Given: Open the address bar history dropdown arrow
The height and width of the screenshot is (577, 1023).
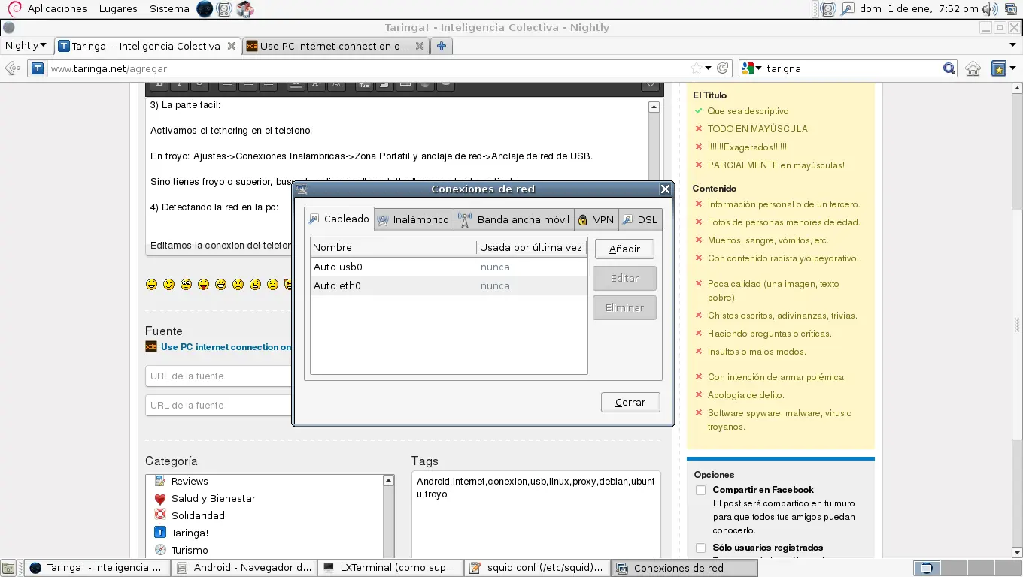Looking at the screenshot, I should (x=708, y=68).
